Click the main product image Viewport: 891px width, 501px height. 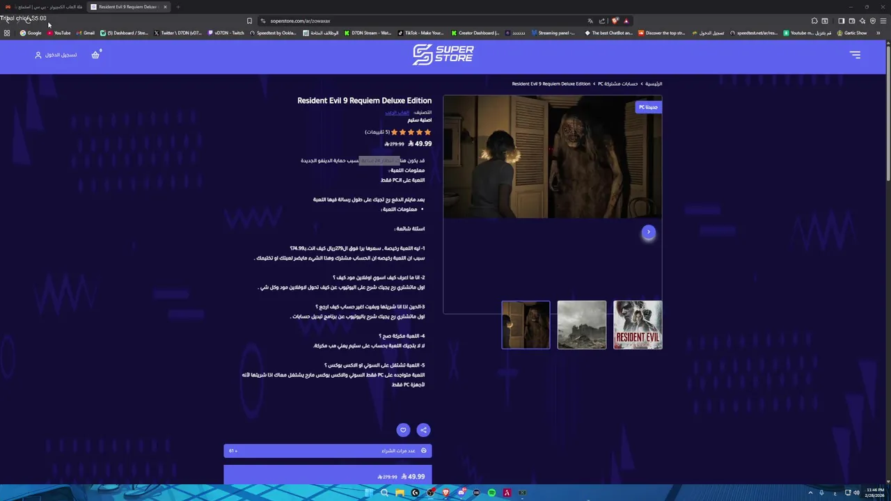pos(553,157)
